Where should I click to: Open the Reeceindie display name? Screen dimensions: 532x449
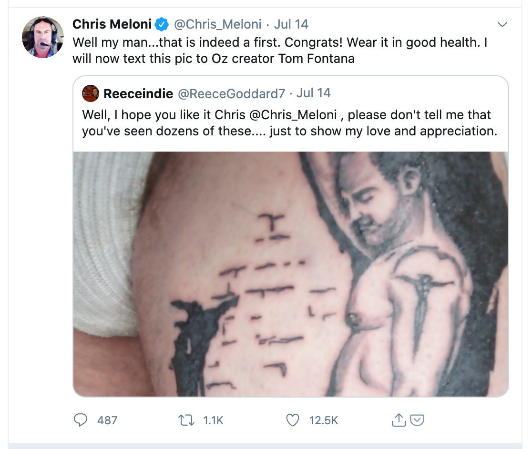pos(138,93)
